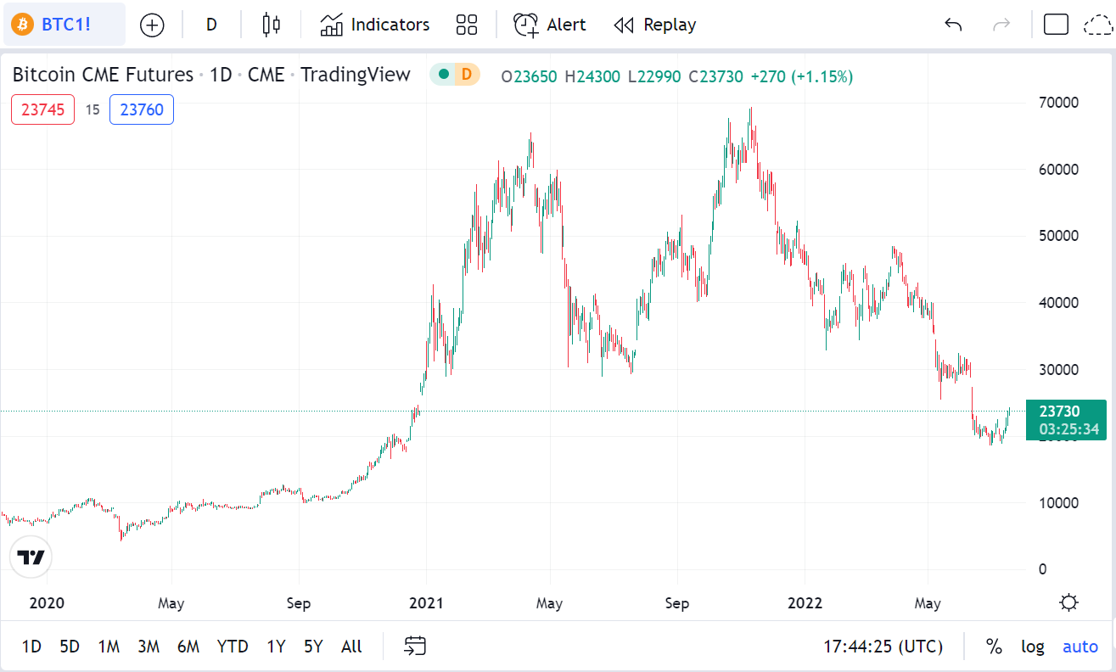Select the 1D time range
Viewport: 1116px width, 672px height.
point(31,647)
